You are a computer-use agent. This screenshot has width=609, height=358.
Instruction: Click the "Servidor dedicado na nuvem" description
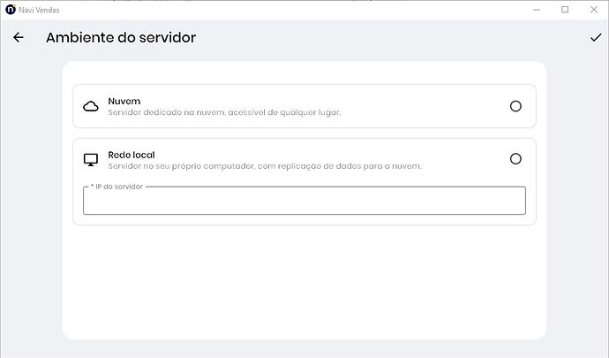224,113
